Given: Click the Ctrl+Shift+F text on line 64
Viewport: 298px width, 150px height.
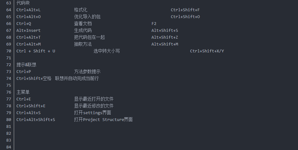Looking at the screenshot, I should [185, 10].
